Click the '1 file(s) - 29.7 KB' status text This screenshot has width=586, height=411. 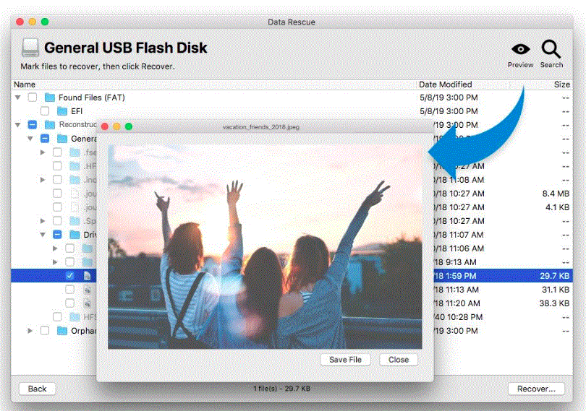click(x=282, y=389)
